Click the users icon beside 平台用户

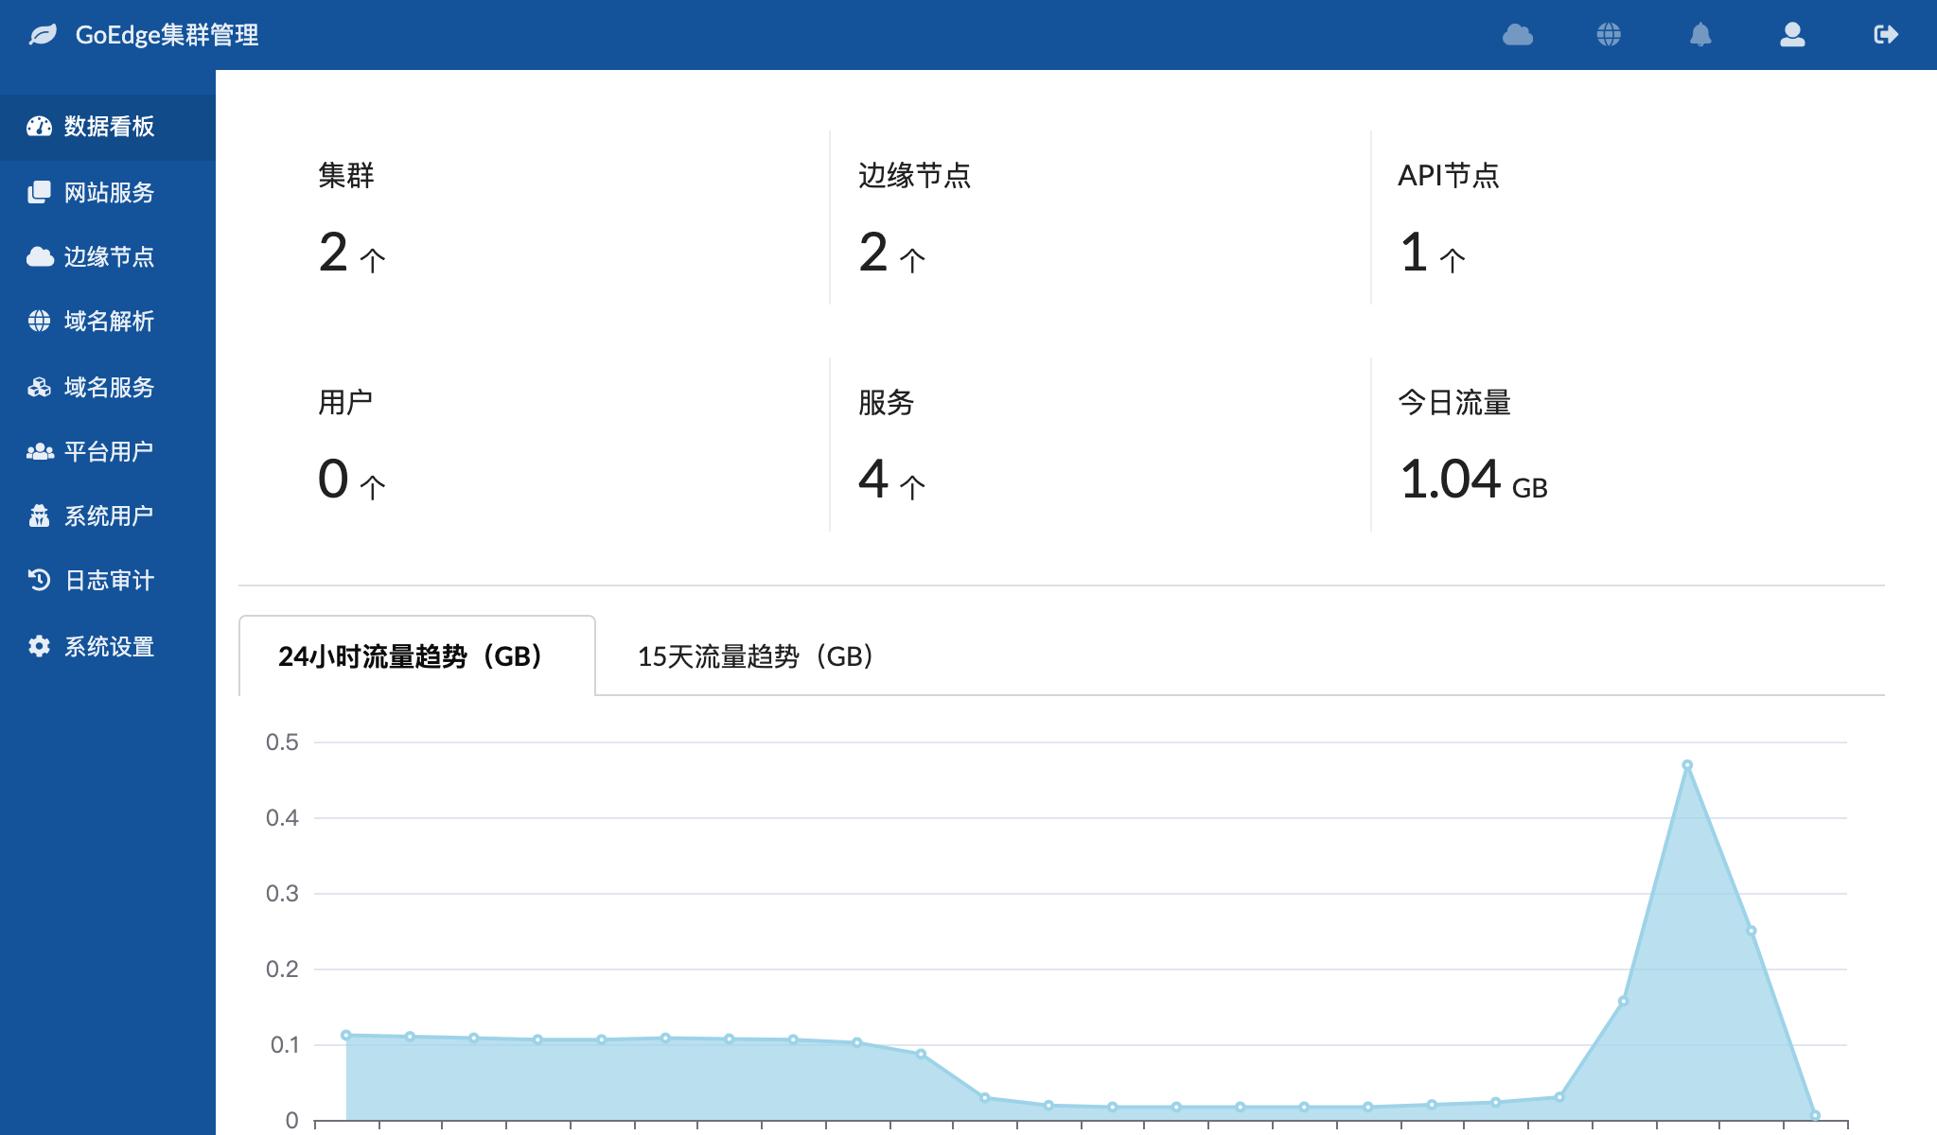pos(39,451)
